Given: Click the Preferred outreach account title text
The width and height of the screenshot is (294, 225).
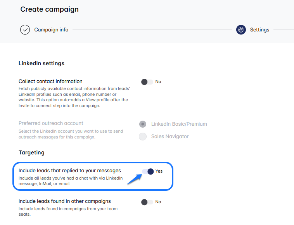Looking at the screenshot, I should point(51,123).
